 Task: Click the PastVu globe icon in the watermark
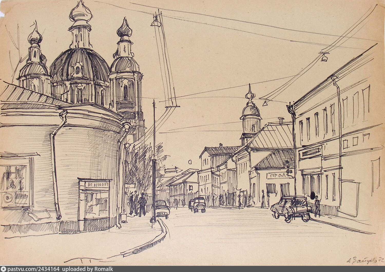pyautogui.click(x=4, y=269)
